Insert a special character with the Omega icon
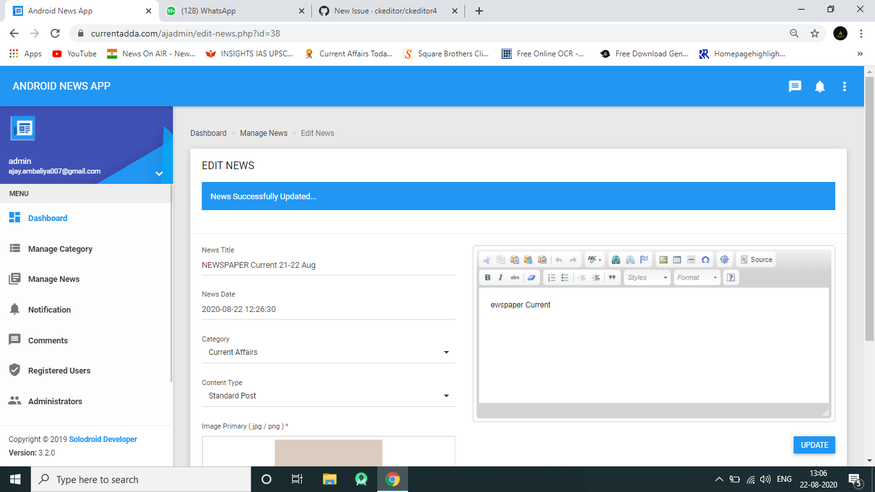This screenshot has width=875, height=492. point(705,259)
